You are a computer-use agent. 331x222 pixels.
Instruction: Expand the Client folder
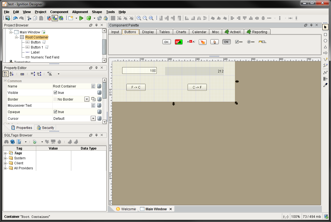[x=6, y=163]
